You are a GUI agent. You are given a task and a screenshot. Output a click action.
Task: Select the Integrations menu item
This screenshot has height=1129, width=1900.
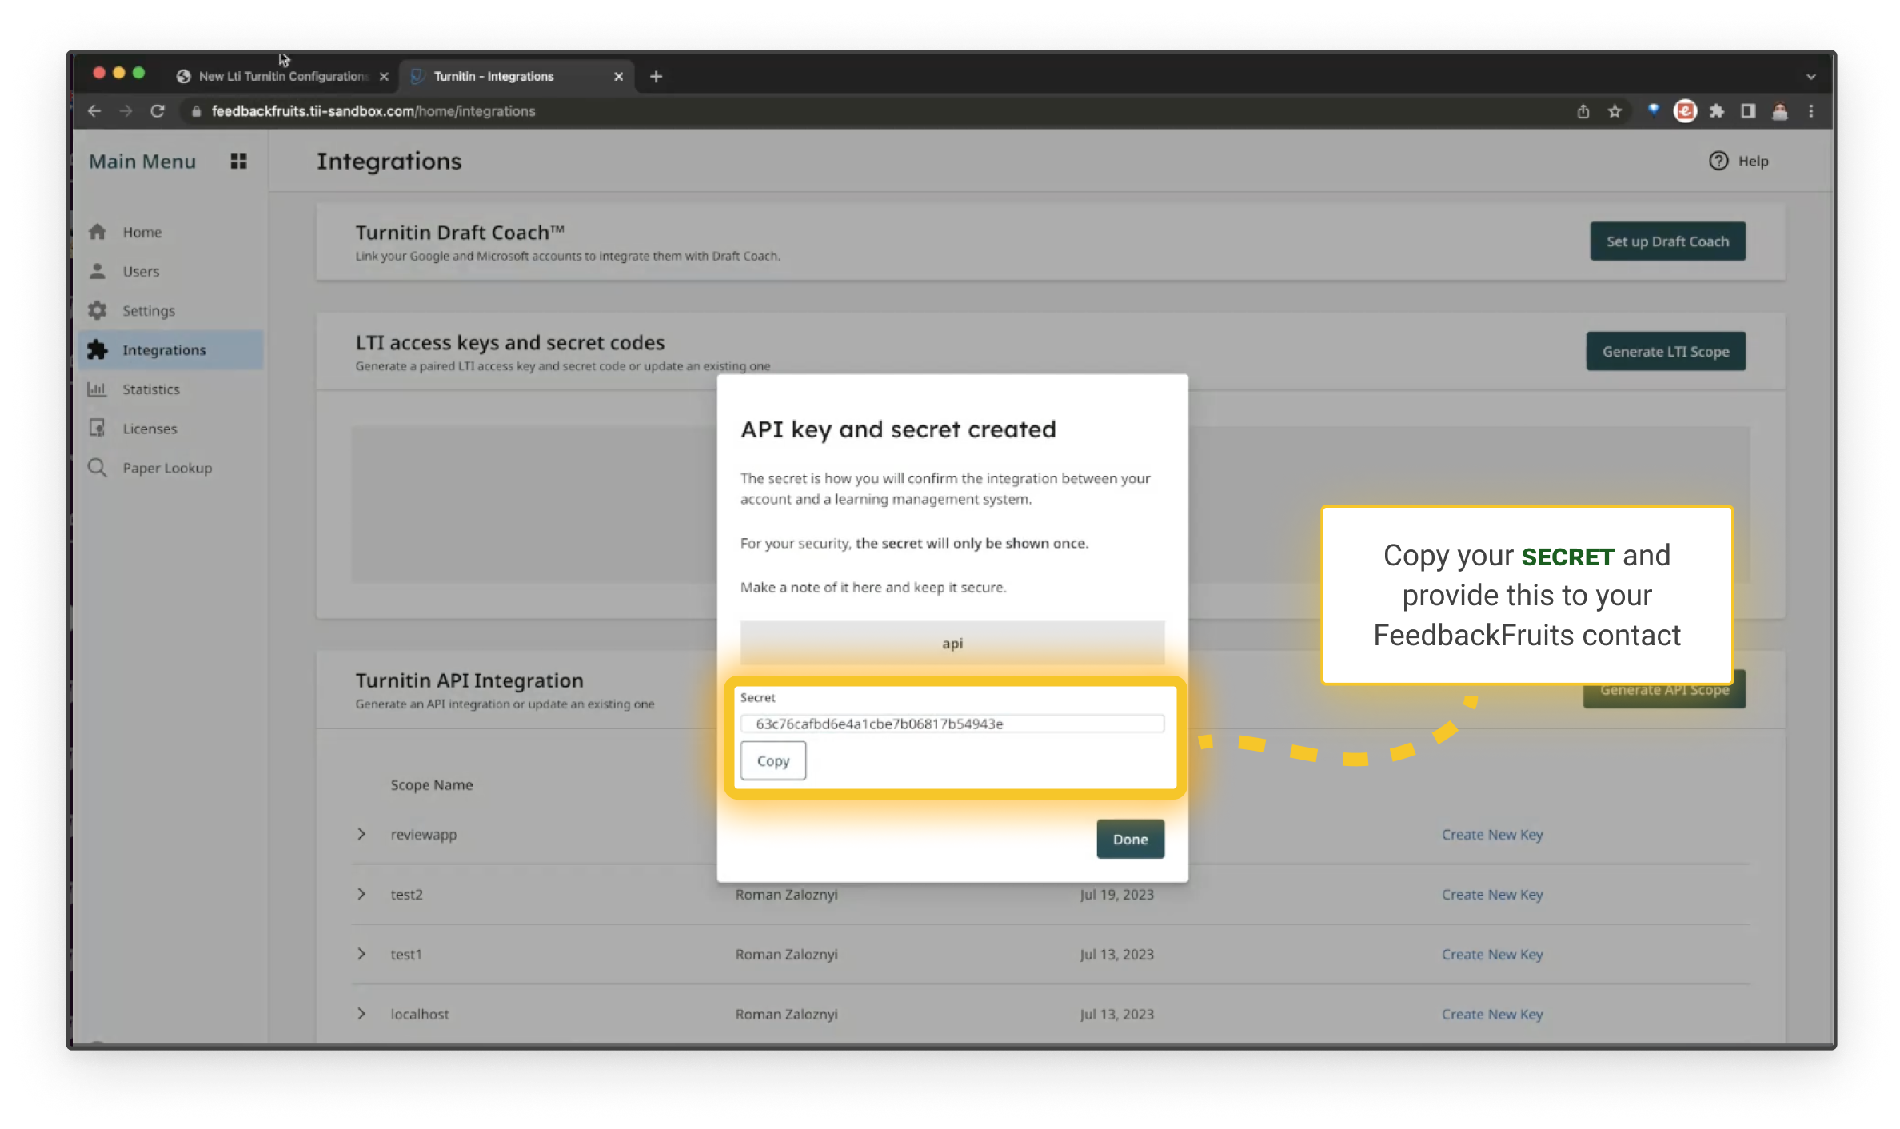point(171,349)
